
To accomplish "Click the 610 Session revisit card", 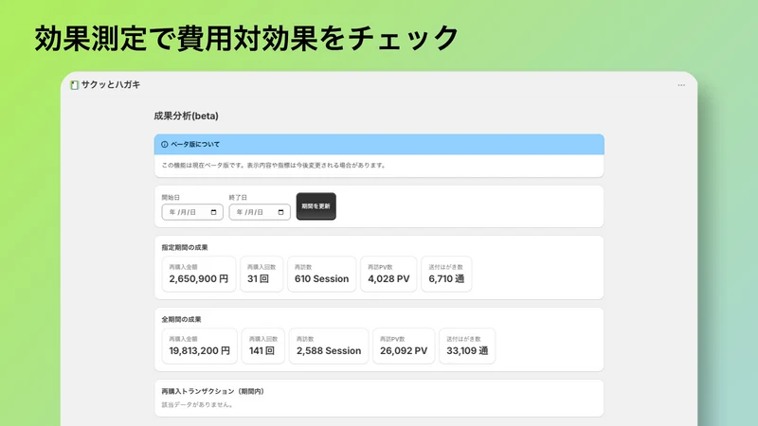I will (x=321, y=274).
